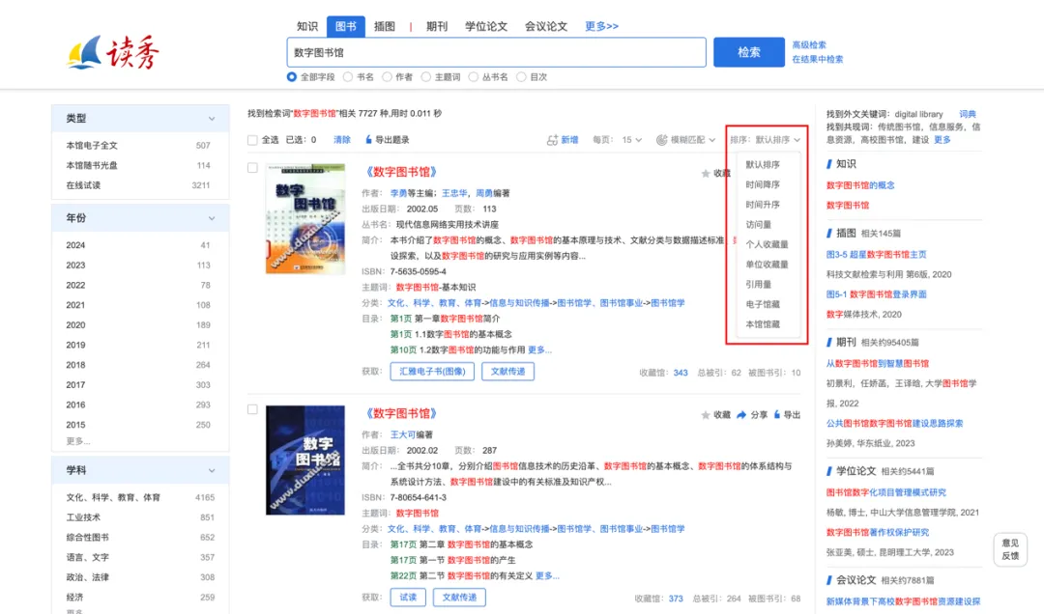Open the 意见反馈 feedback panel
This screenshot has height=614, width=1044.
(1011, 550)
